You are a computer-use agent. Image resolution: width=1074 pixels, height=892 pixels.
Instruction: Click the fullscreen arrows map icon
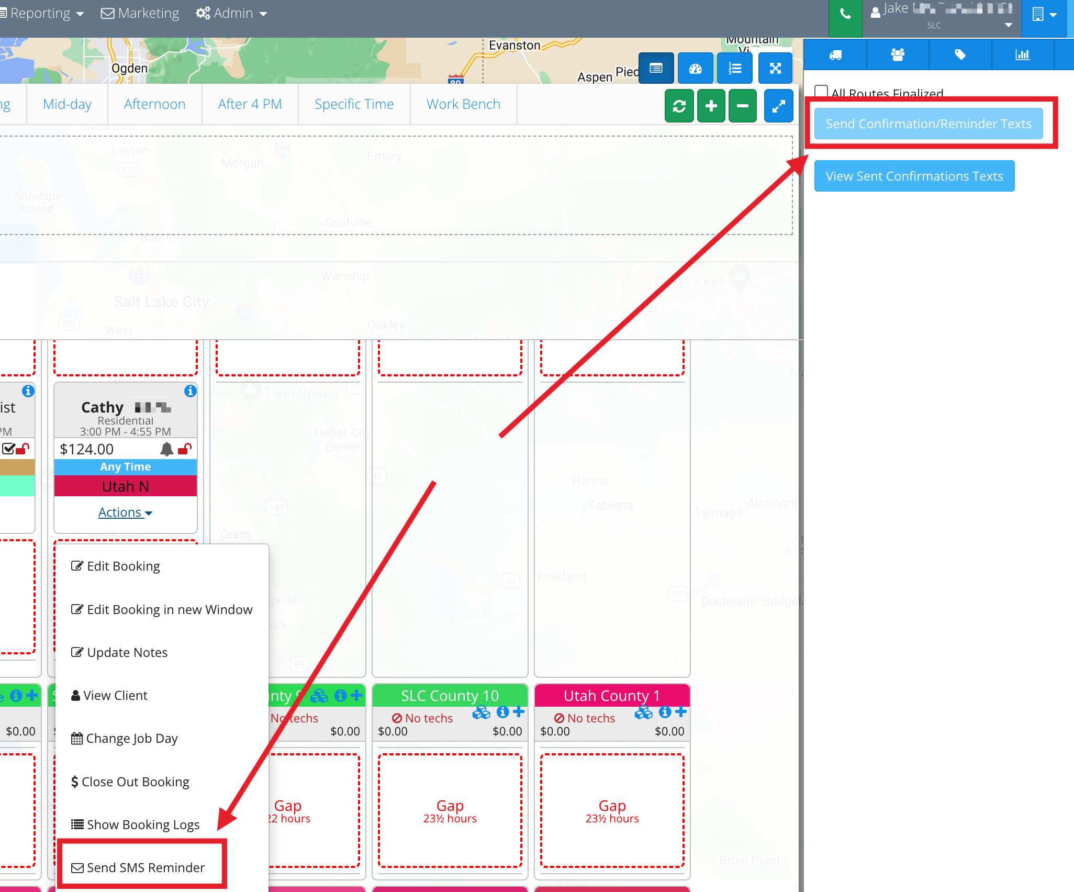775,68
